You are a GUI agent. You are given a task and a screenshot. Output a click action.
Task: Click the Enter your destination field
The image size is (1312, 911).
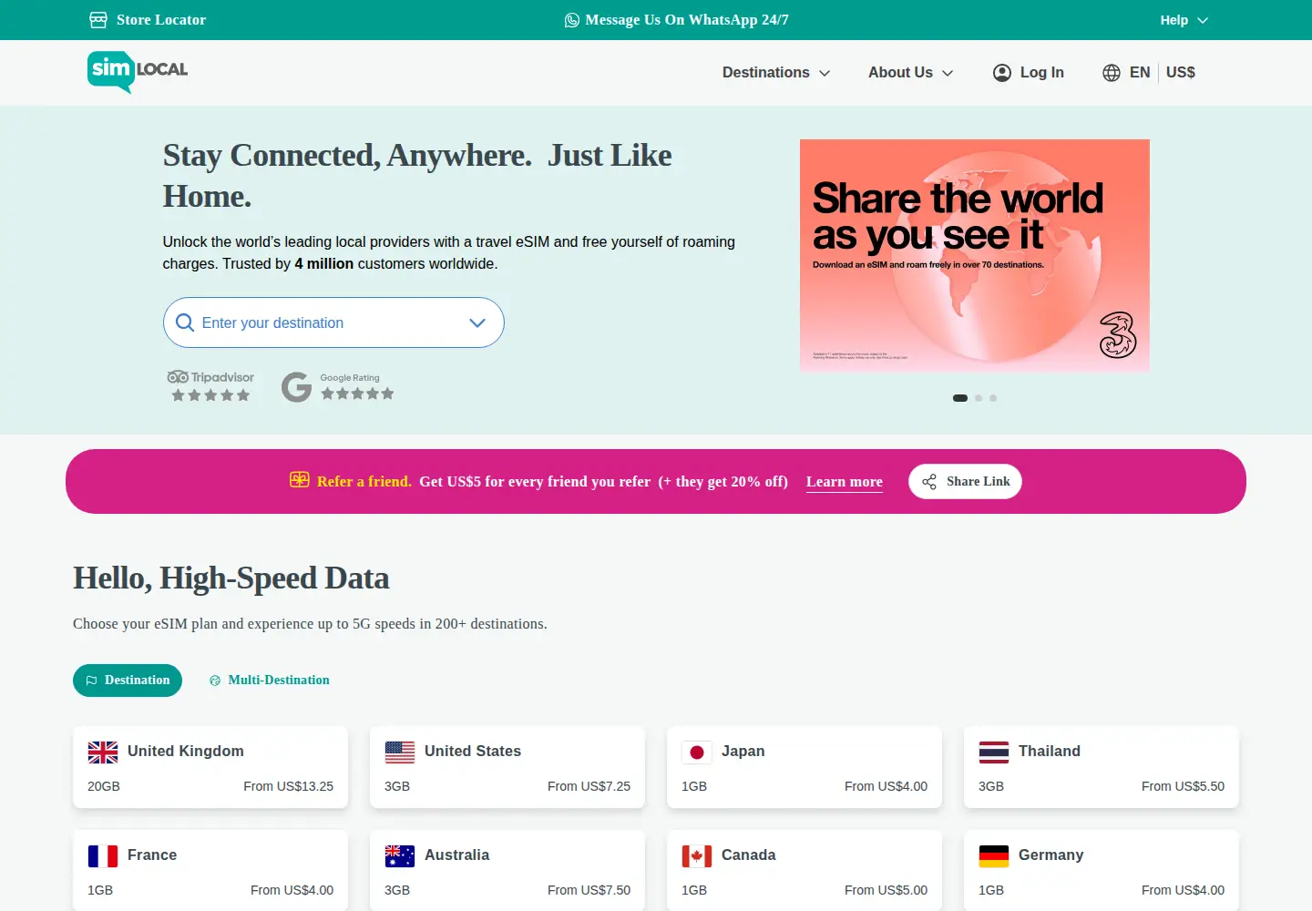(333, 322)
